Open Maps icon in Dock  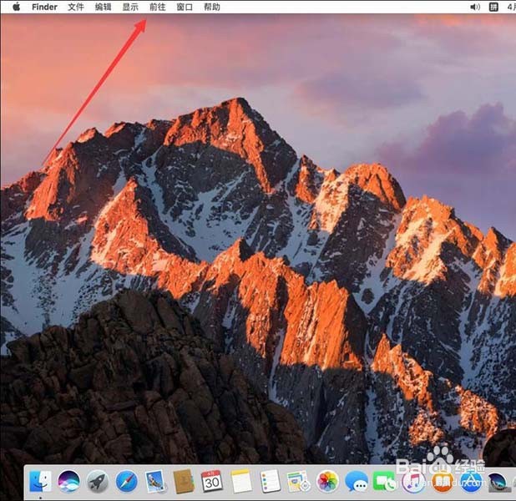pos(298,481)
